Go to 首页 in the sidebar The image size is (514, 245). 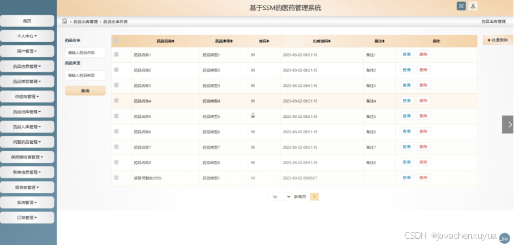click(27, 21)
